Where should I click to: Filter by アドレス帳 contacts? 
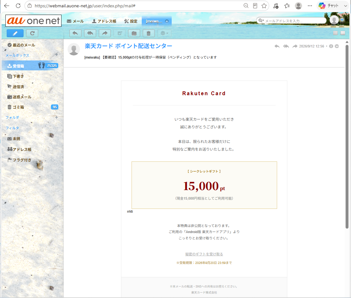[x=19, y=149]
